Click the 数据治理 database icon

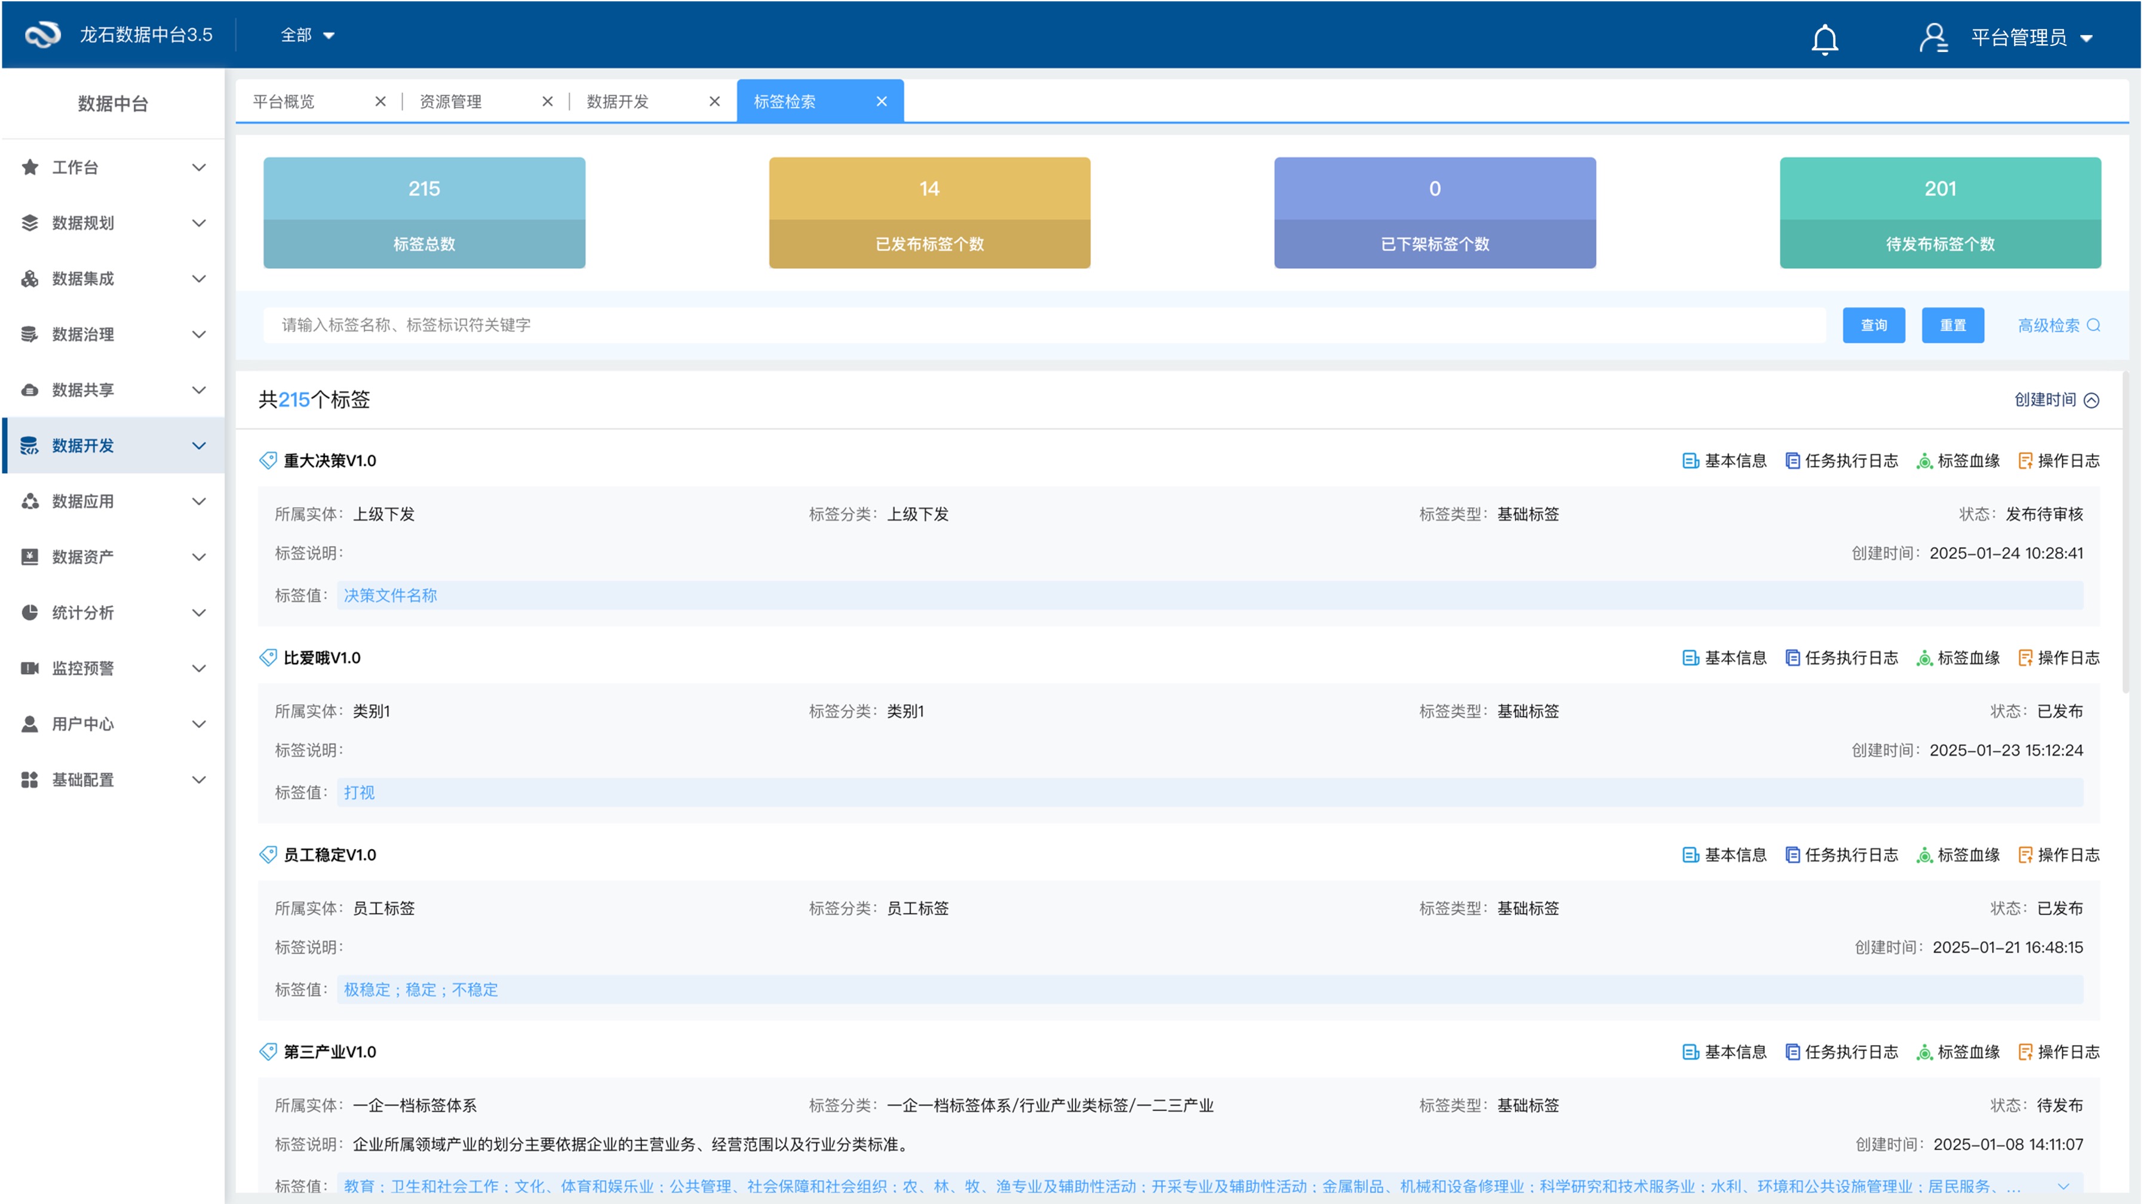click(30, 334)
